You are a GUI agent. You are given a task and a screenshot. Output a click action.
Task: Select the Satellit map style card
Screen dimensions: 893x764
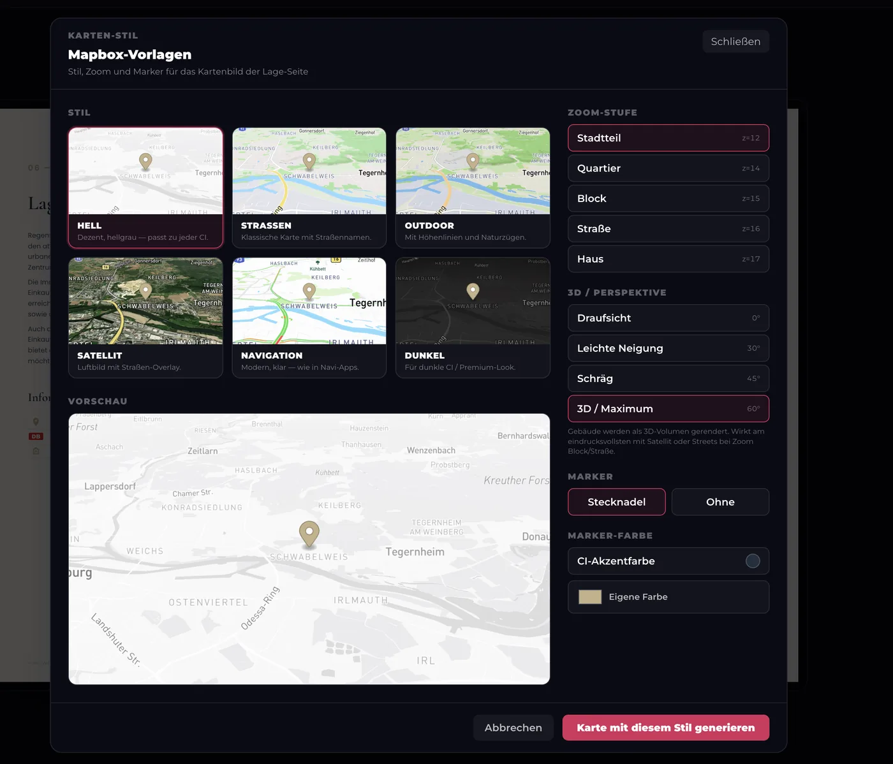pos(145,318)
